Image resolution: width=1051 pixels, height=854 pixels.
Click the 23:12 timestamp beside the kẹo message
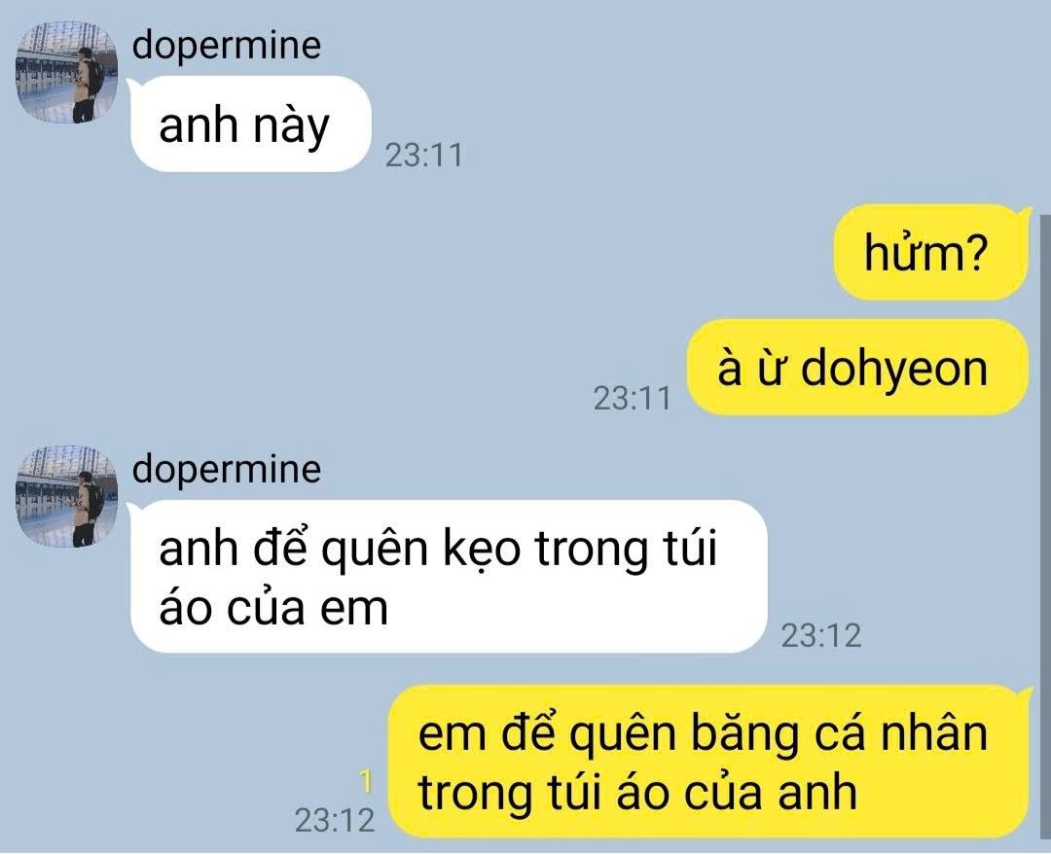click(821, 636)
